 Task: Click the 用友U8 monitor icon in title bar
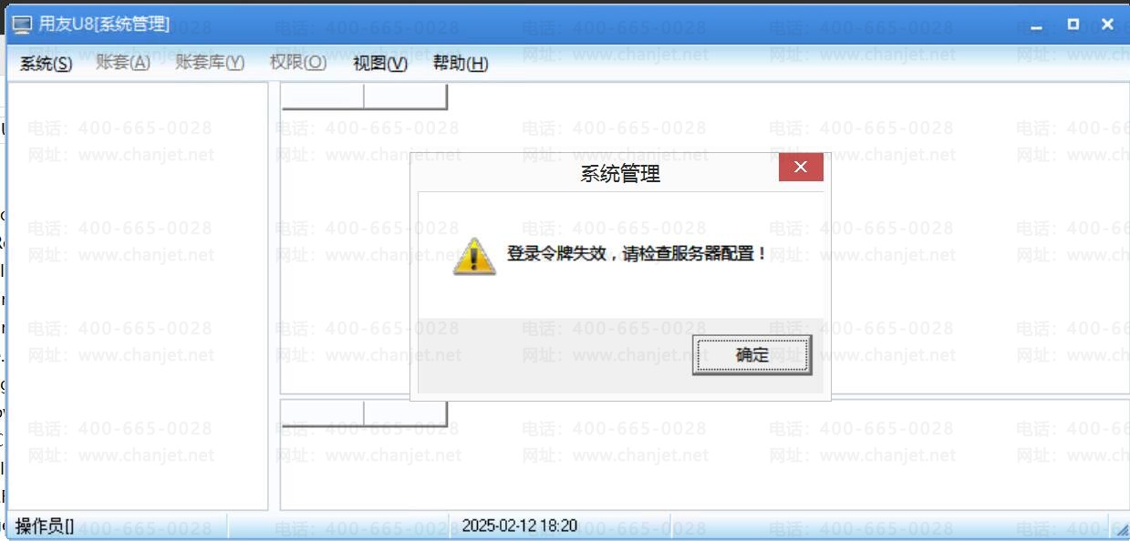click(x=23, y=25)
